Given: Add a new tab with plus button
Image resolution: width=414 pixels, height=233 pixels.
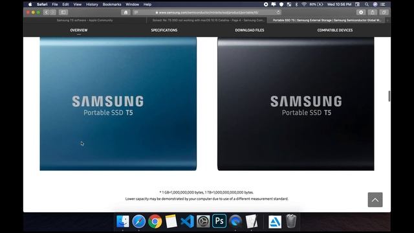Looking at the screenshot, I should click(x=388, y=20).
